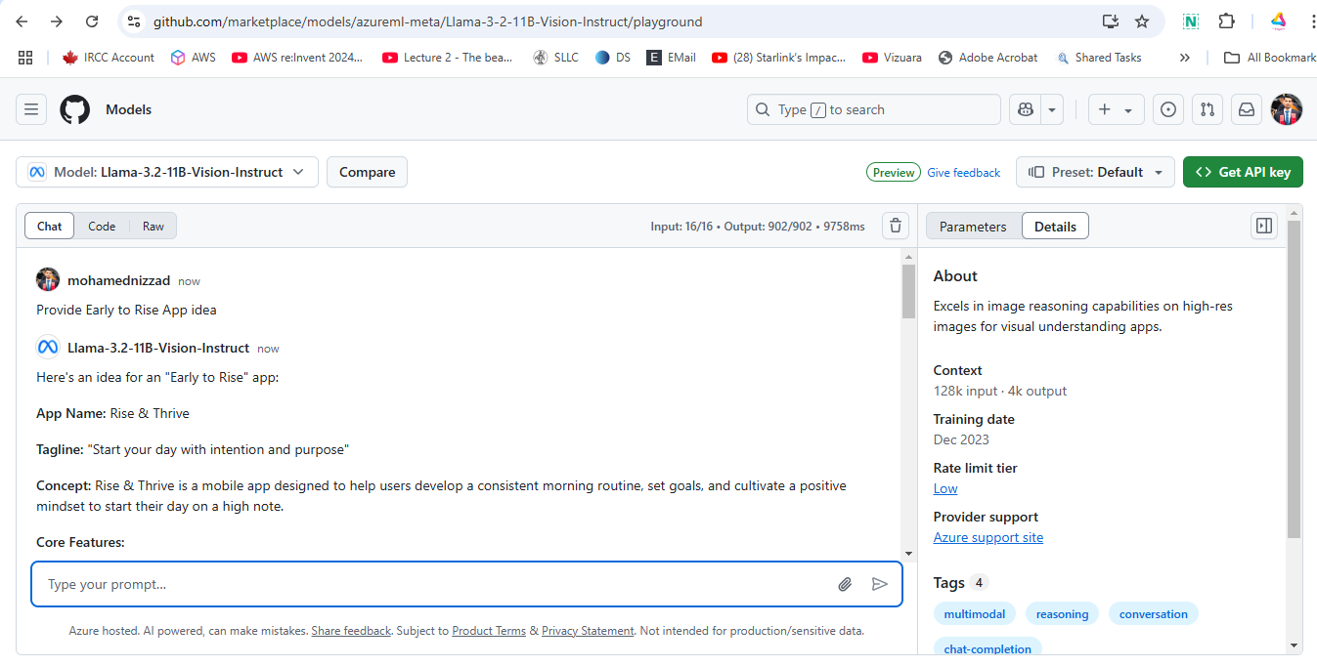
Task: Open the Shared Tasks bookmark
Action: pyautogui.click(x=1099, y=58)
